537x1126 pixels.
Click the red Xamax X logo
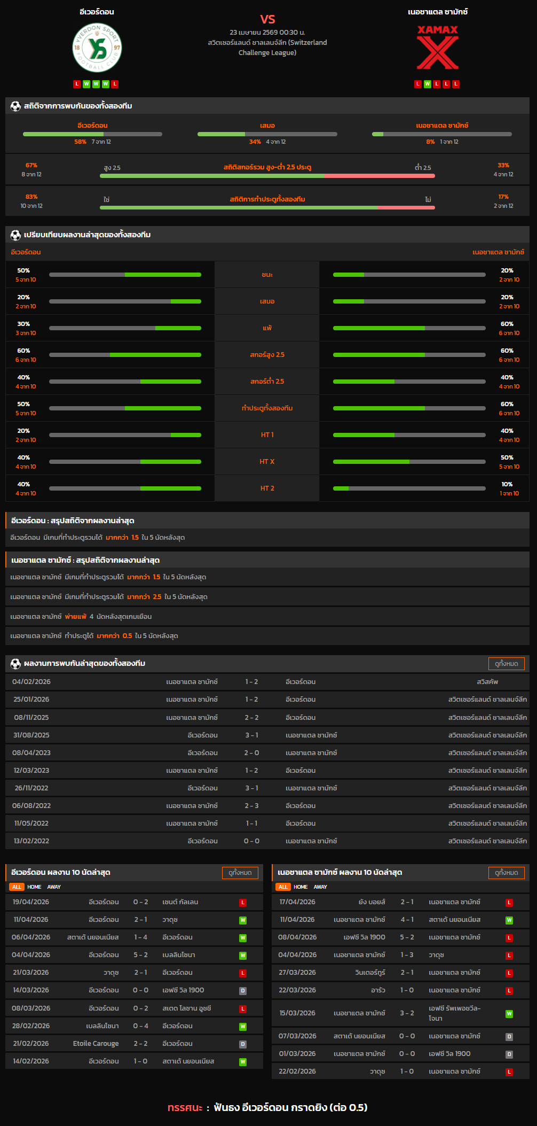[x=437, y=48]
